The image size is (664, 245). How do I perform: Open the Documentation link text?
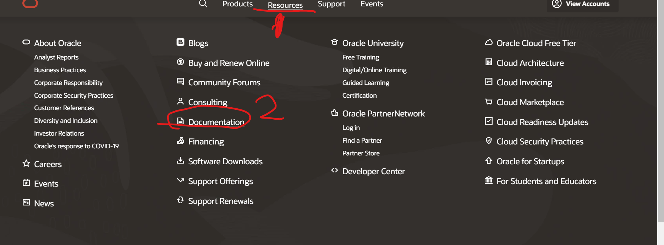(x=216, y=122)
